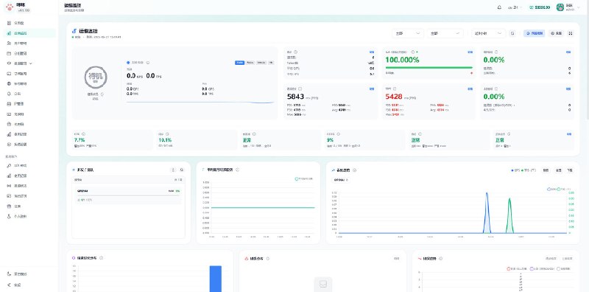
Task: Toggle the QPS circle legend above the throughput plot
Action: (x=551, y=189)
